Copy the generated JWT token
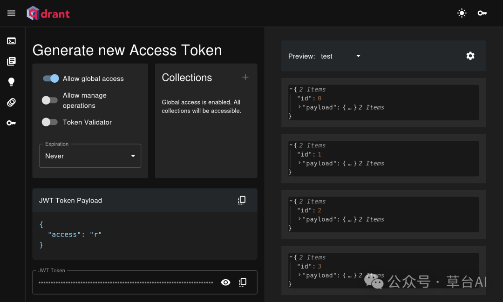 pyautogui.click(x=243, y=282)
